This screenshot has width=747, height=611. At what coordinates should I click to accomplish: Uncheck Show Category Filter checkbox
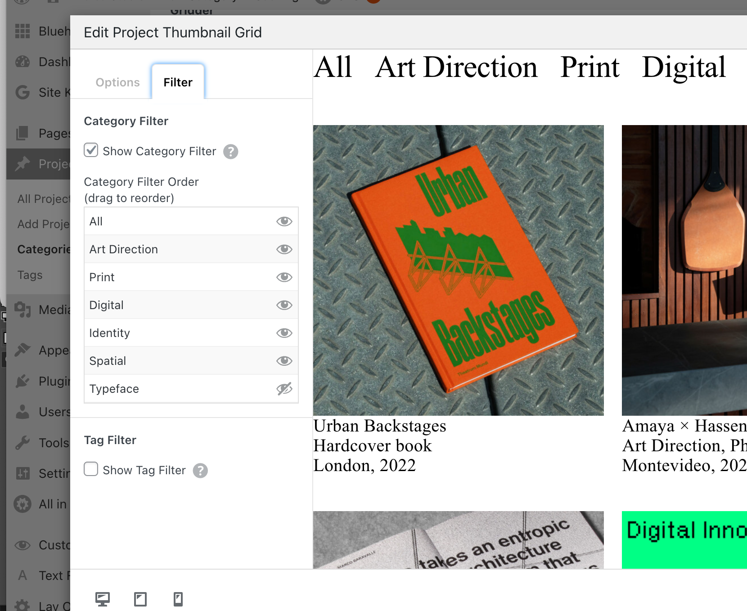point(91,150)
